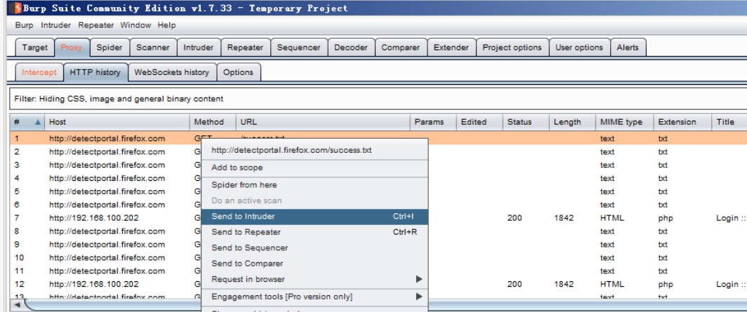Click the 1842 length cell in row 7
Image resolution: width=747 pixels, height=312 pixels.
tap(564, 218)
